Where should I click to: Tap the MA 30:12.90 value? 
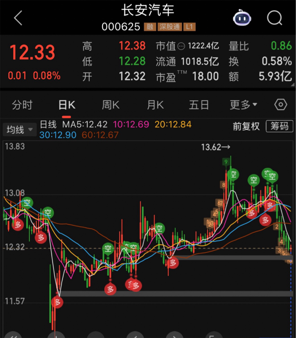coord(58,135)
